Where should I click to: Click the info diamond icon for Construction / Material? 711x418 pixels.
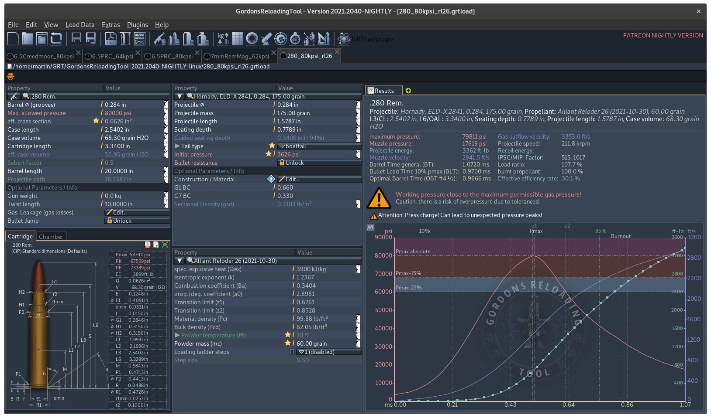[x=271, y=179]
